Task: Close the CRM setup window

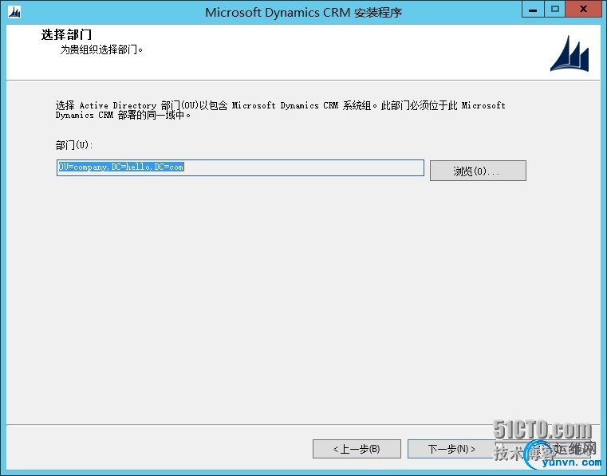Action: click(x=583, y=10)
